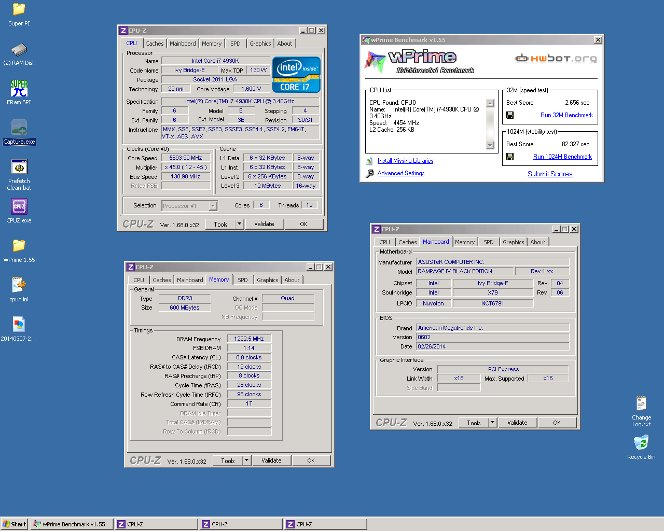Click the BIOS Version 0602 field
664x531 pixels.
coord(492,337)
